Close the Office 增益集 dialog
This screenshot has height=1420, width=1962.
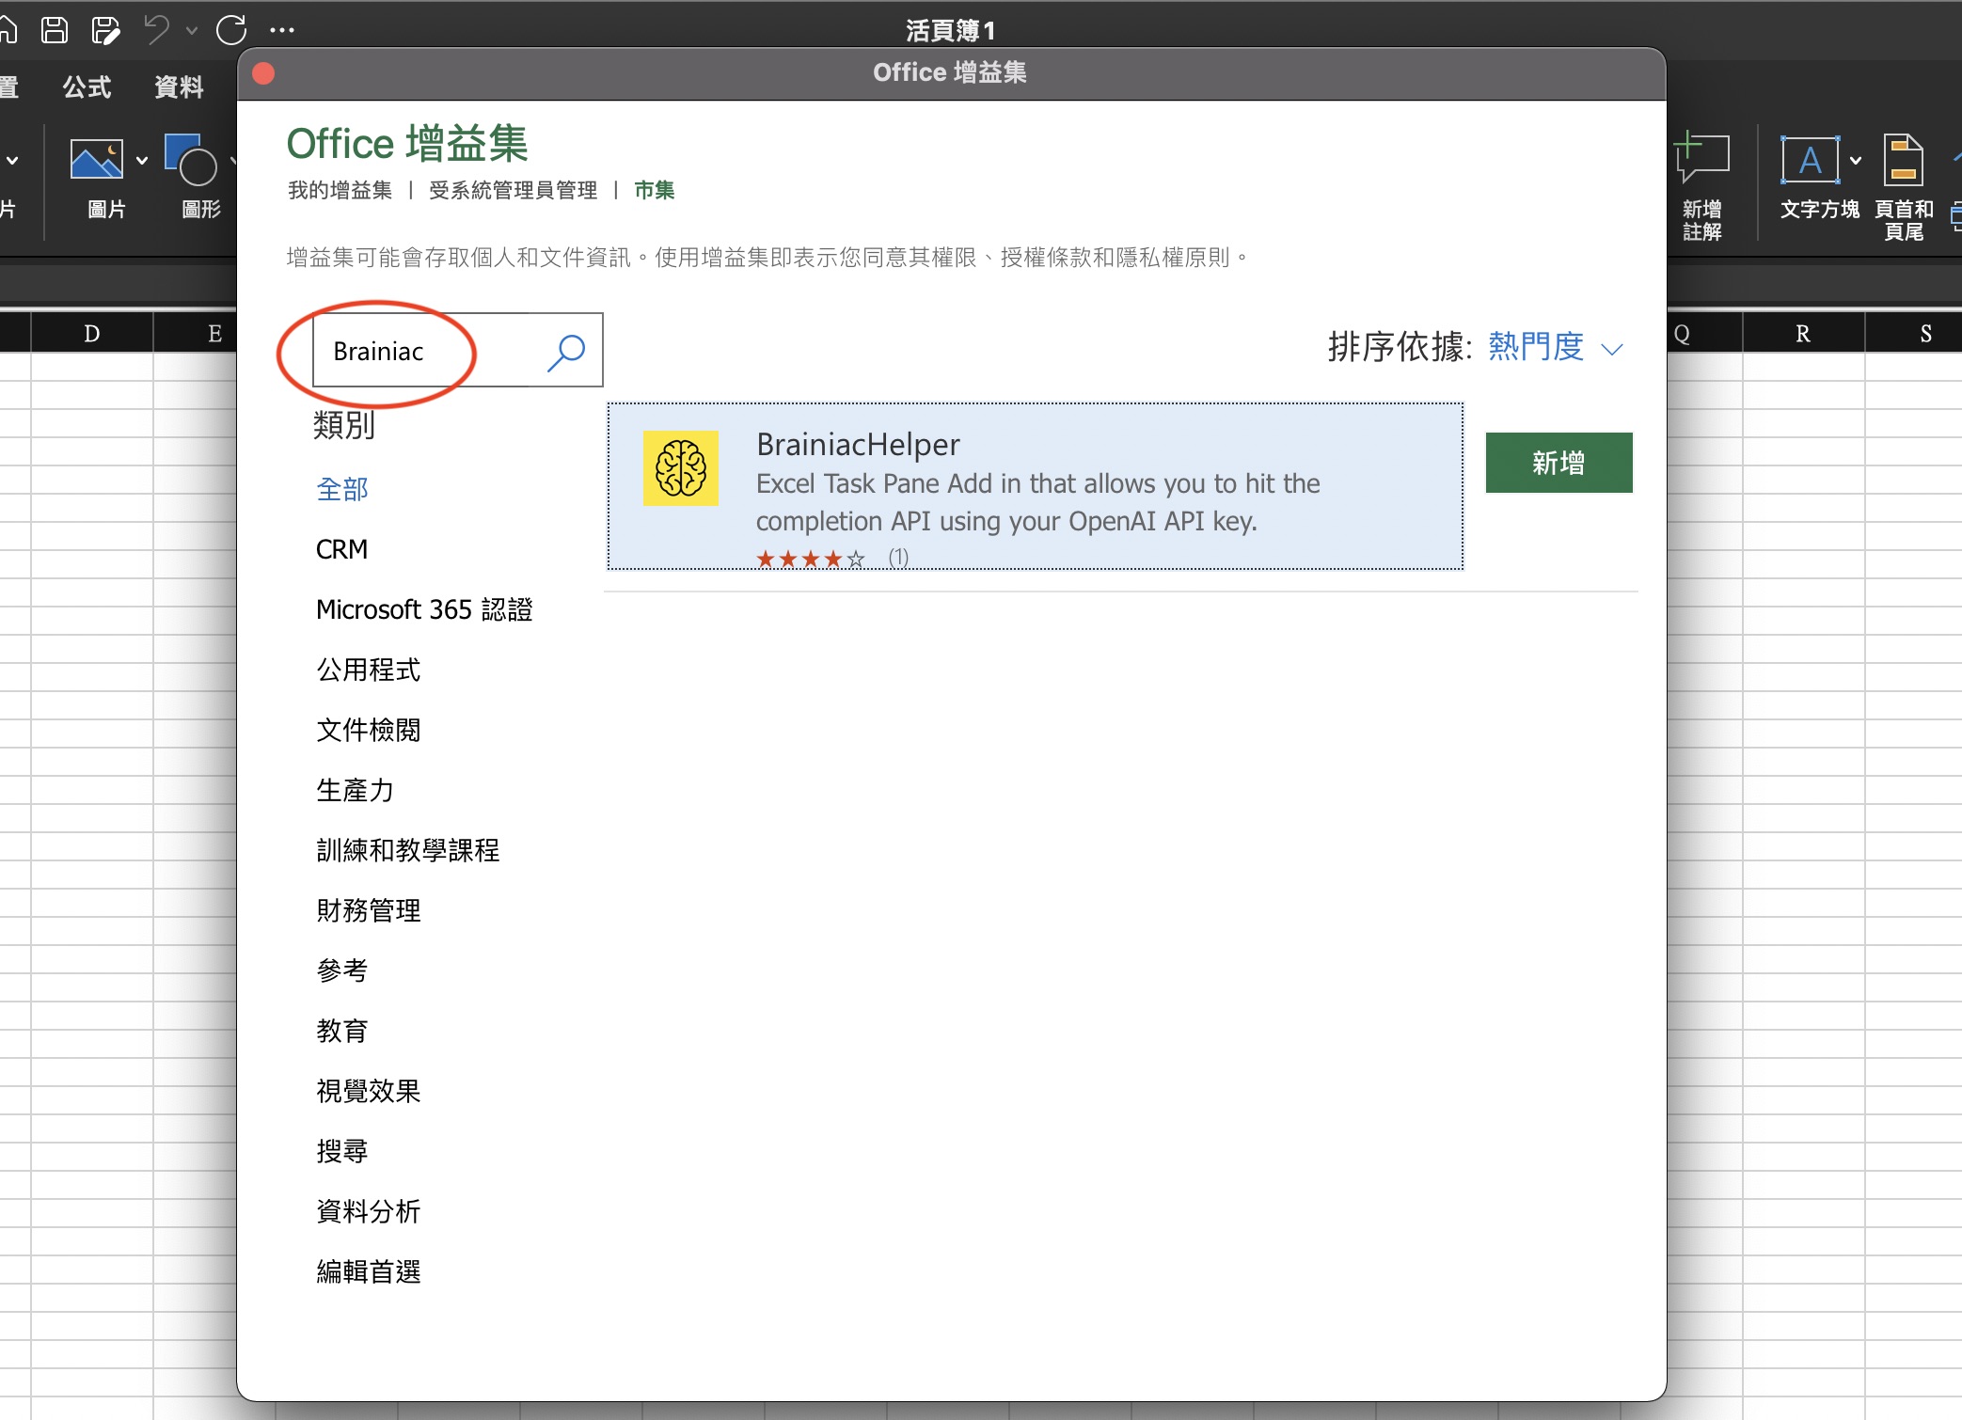coord(263,73)
